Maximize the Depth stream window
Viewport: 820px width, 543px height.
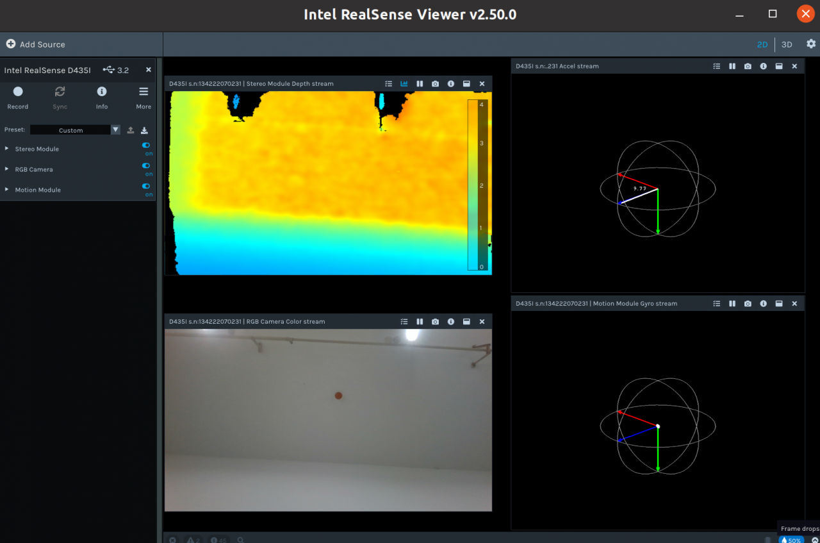coord(466,83)
